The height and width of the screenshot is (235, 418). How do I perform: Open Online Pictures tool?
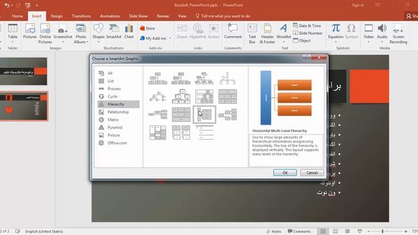pos(45,33)
